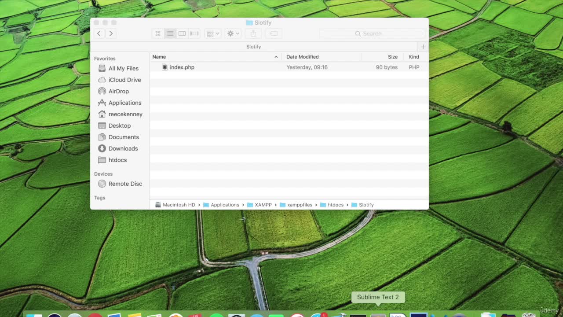Switch to column view
The height and width of the screenshot is (317, 563).
(x=182, y=33)
